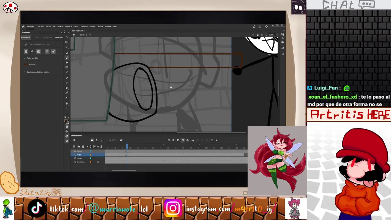
Task: Open brush mode dropdown in Properties
Action: pos(32,51)
